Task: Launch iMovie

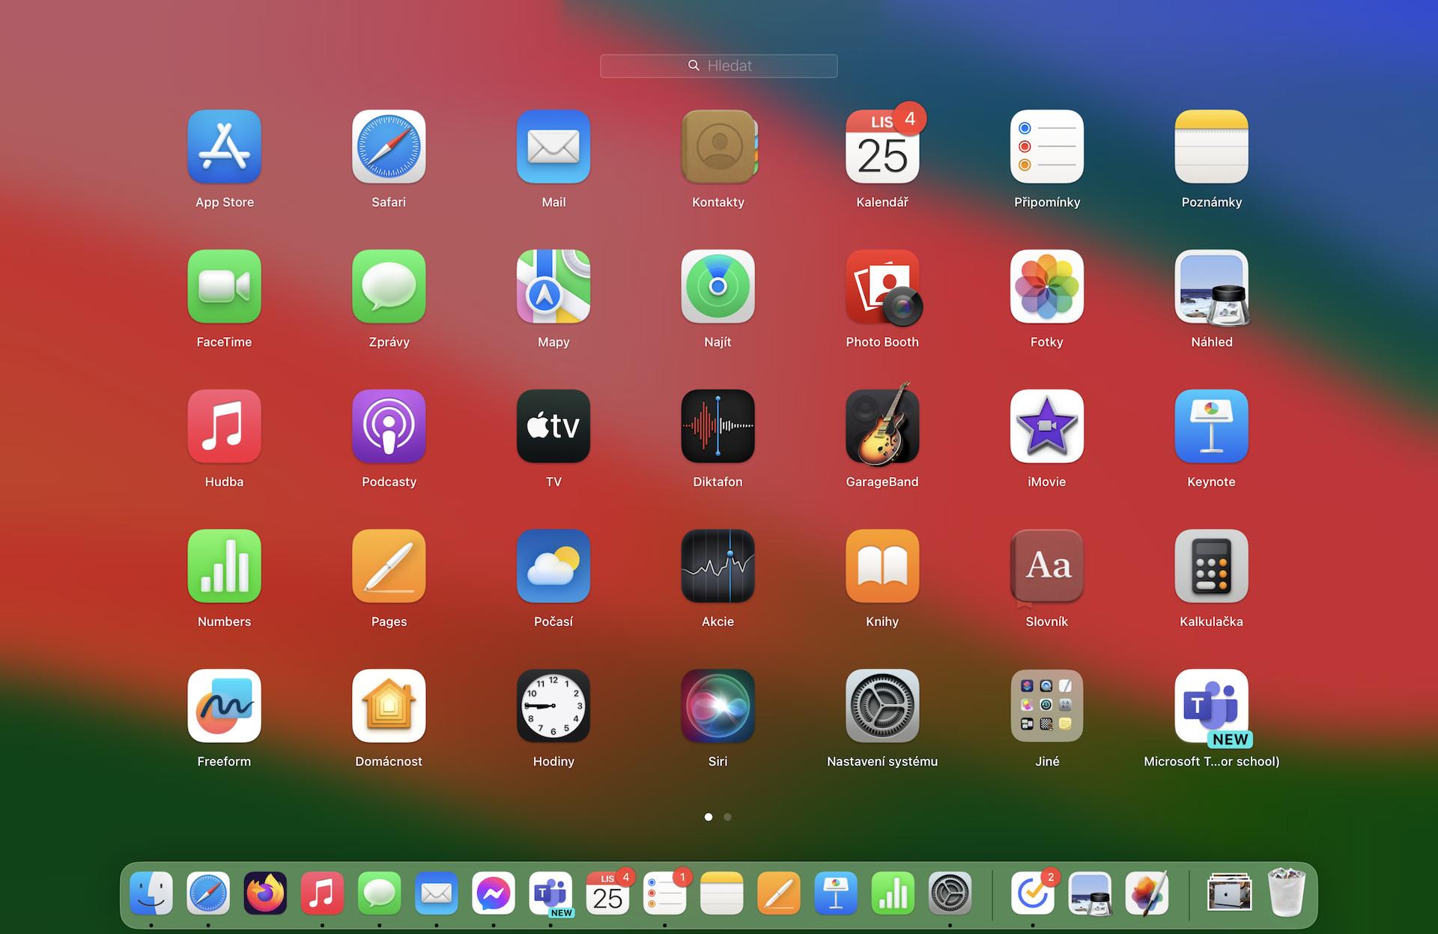Action: 1047,426
